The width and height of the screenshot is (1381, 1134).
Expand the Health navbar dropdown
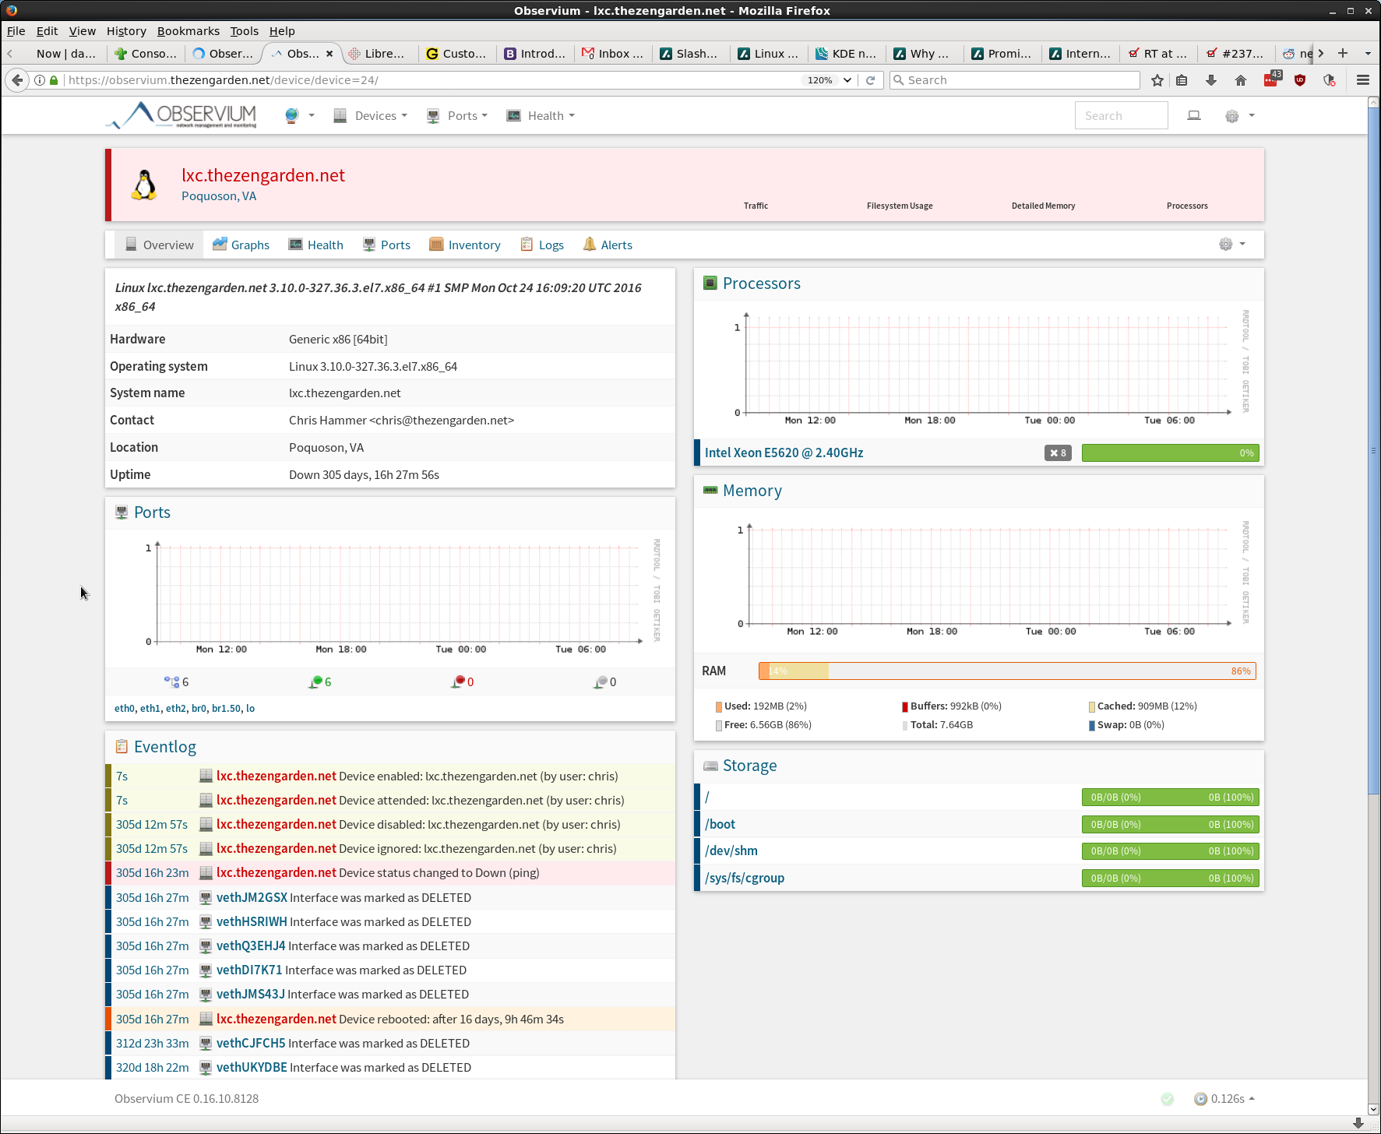(x=541, y=116)
